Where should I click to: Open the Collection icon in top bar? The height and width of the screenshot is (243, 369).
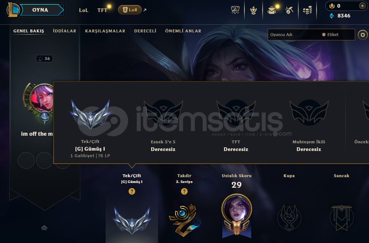(254, 10)
